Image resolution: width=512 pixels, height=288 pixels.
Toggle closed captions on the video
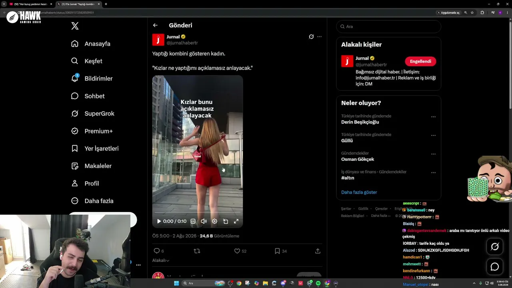click(x=193, y=221)
